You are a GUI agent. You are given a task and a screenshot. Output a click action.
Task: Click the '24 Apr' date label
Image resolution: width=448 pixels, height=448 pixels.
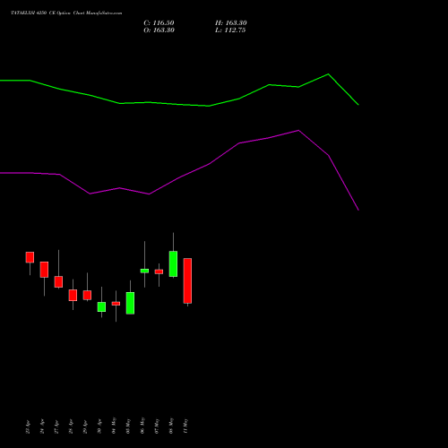pyautogui.click(x=42, y=426)
